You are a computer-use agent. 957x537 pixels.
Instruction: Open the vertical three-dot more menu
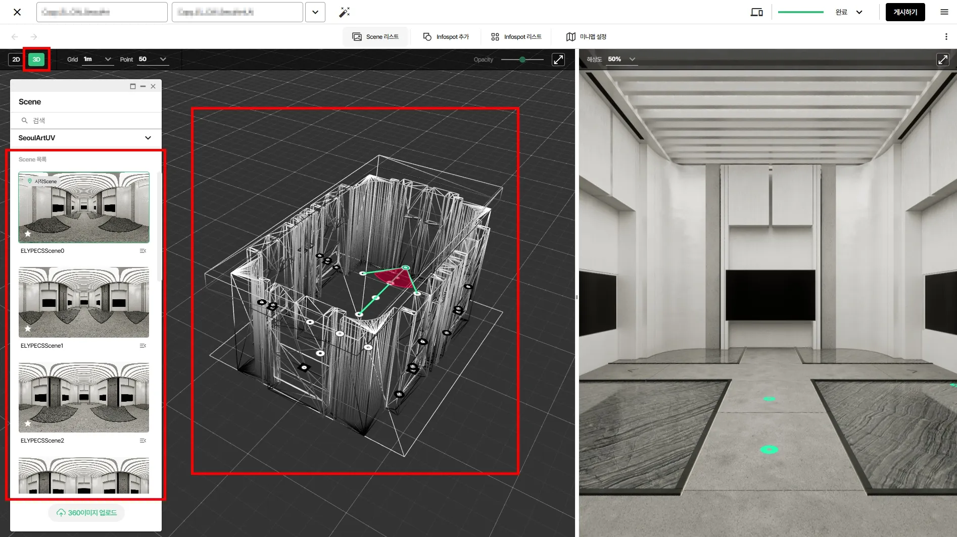pyautogui.click(x=946, y=37)
